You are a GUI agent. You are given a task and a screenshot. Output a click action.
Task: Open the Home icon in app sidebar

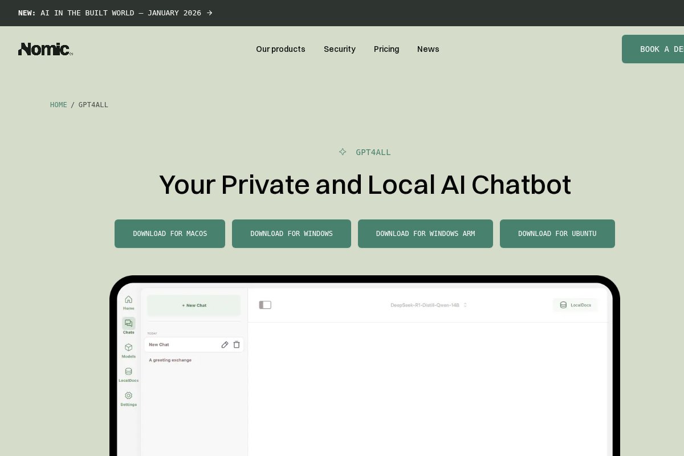(128, 300)
